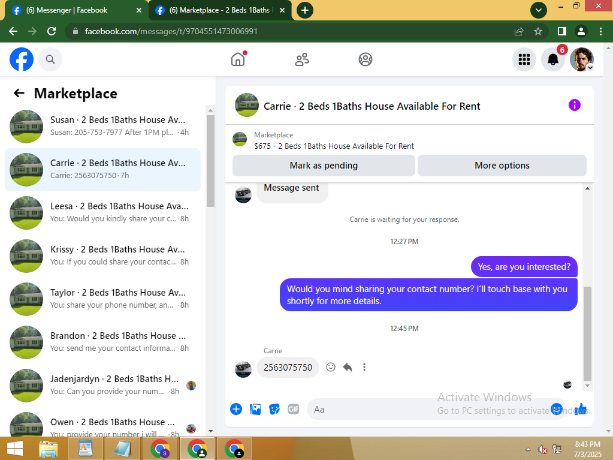React to Carrie's message with emoji icon
Image resolution: width=613 pixels, height=460 pixels.
(x=331, y=367)
